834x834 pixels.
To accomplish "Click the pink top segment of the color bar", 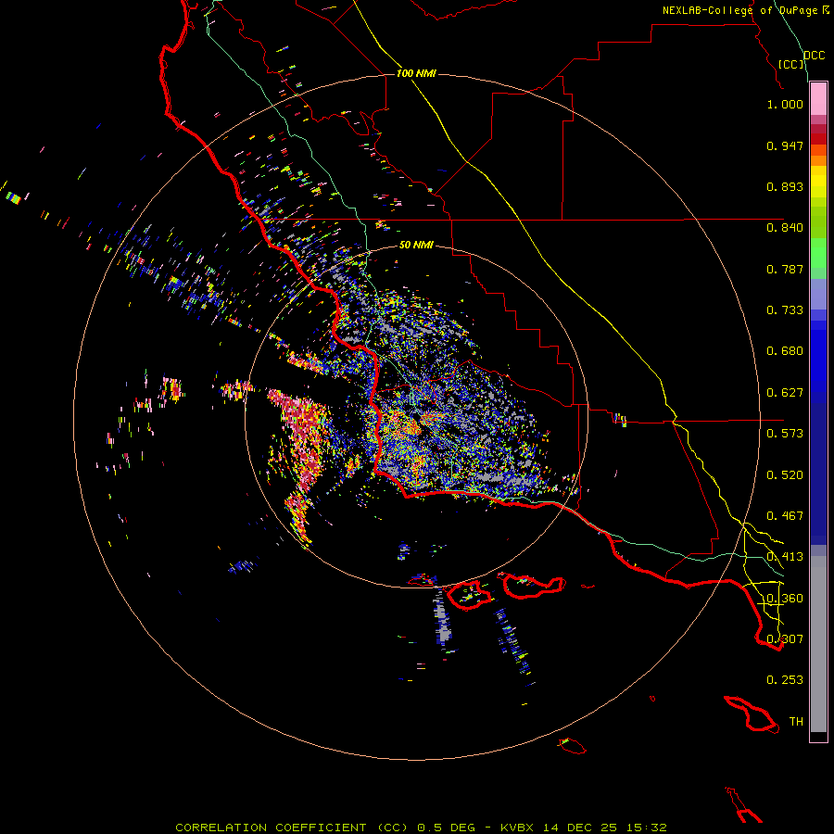I will pyautogui.click(x=818, y=99).
